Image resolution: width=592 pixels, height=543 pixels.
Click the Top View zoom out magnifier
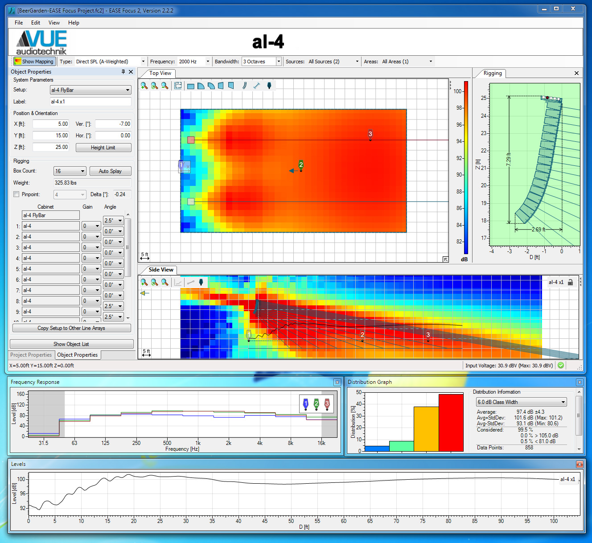[164, 86]
